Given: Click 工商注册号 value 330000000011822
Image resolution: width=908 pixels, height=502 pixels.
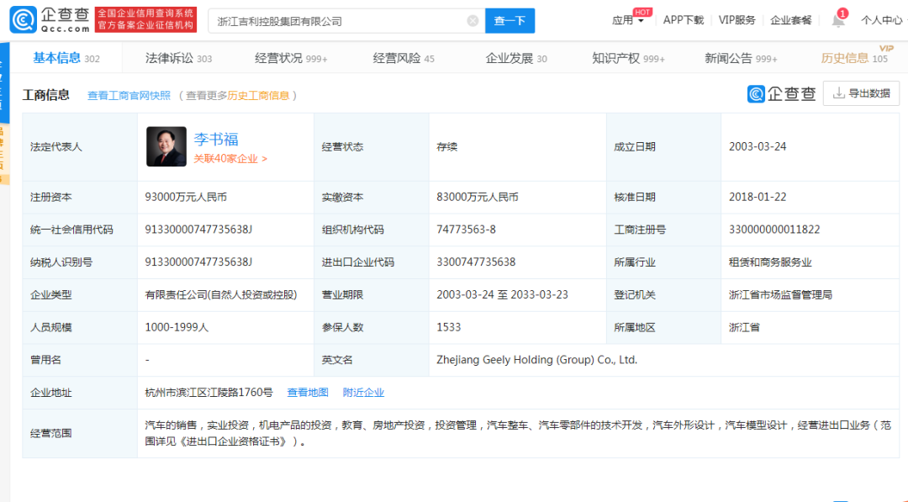Looking at the screenshot, I should (x=774, y=230).
